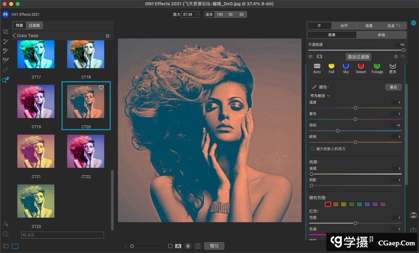Viewport: 419px width, 253px height.
Task: Open the 放大 zoom percentage dropdown
Action: tap(190, 14)
